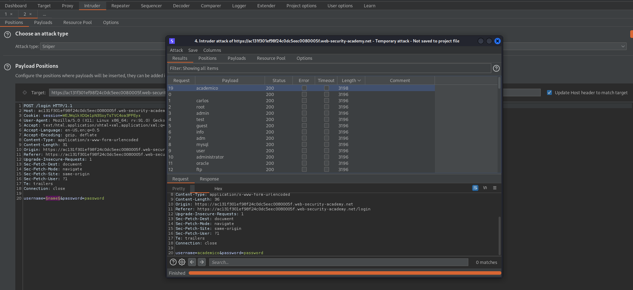
Task: Open the request viewer hamburger menu icon
Action: [x=495, y=188]
